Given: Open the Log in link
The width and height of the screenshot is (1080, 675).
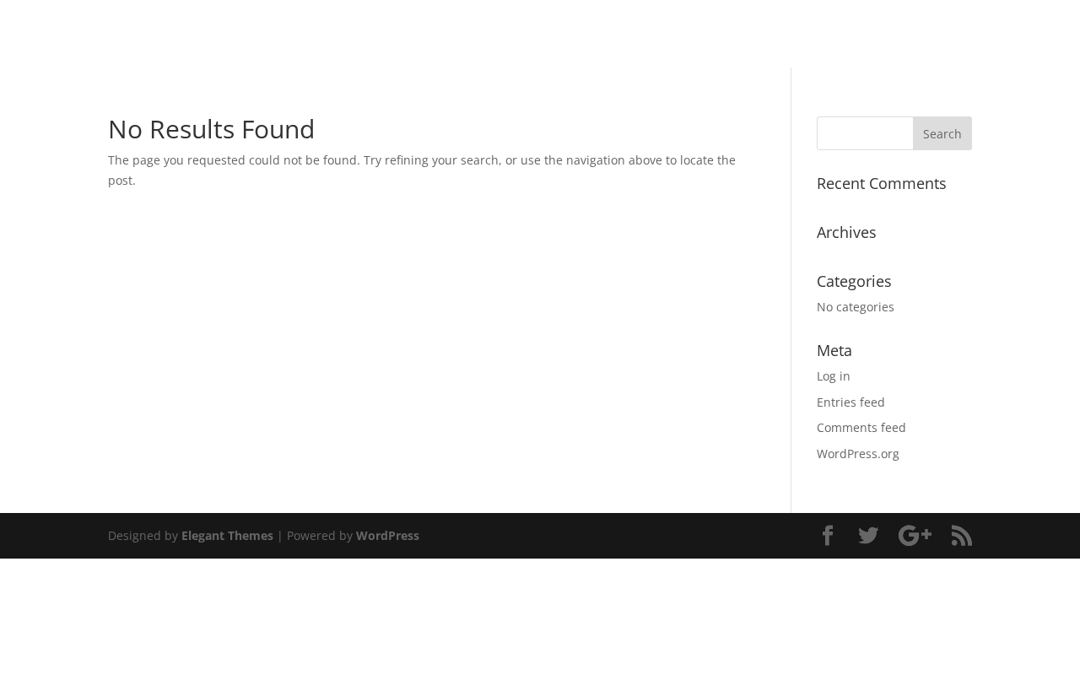Looking at the screenshot, I should tap(833, 376).
